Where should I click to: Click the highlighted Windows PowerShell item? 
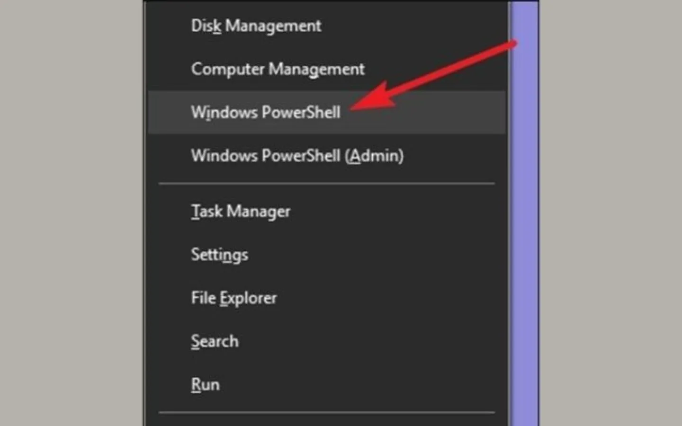pos(265,112)
